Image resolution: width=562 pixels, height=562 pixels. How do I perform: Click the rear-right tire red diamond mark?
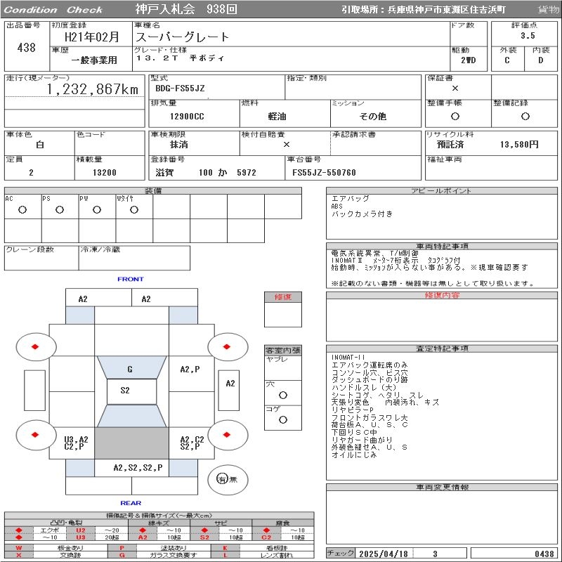pyautogui.click(x=226, y=435)
